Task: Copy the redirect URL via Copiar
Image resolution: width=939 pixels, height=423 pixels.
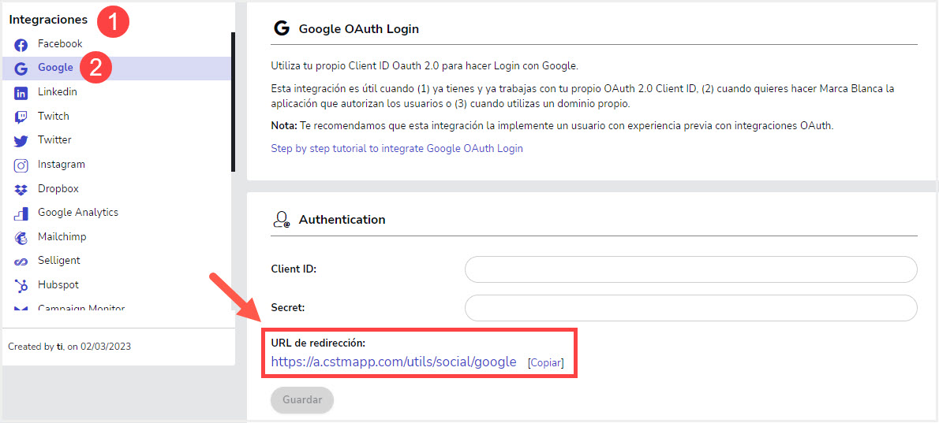Action: click(546, 362)
